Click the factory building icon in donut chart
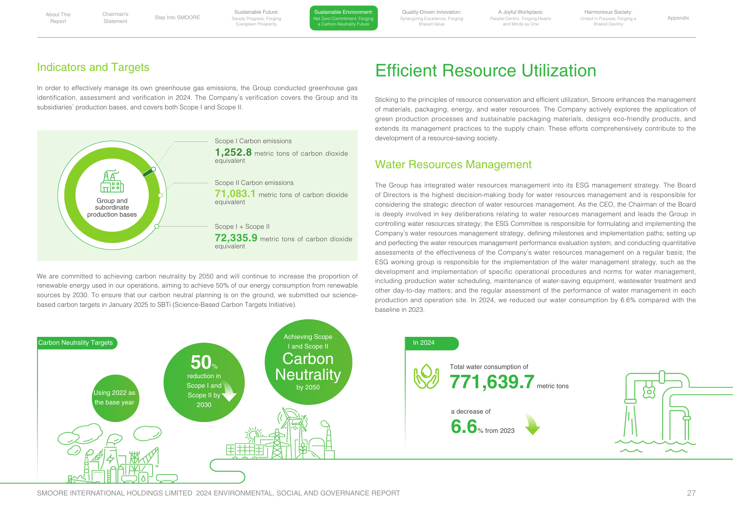 pyautogui.click(x=112, y=181)
